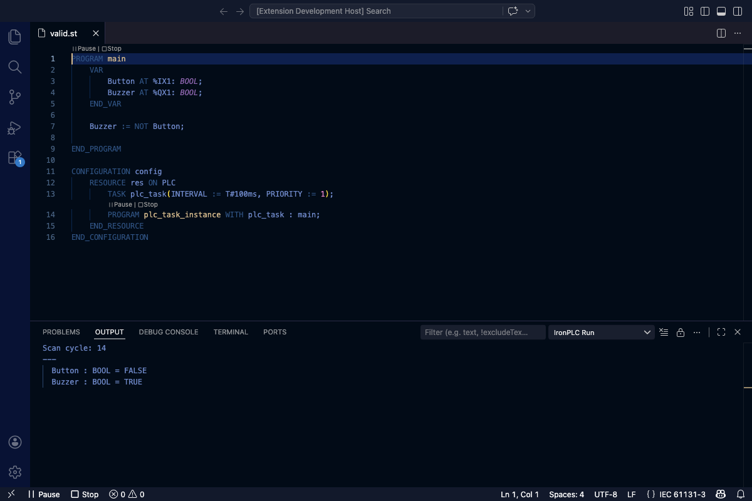Open the Customize Layout icon

[x=689, y=11]
